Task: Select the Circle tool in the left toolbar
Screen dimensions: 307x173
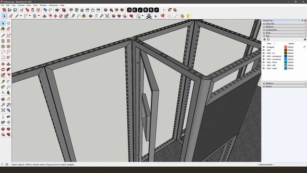Action: pos(3,47)
